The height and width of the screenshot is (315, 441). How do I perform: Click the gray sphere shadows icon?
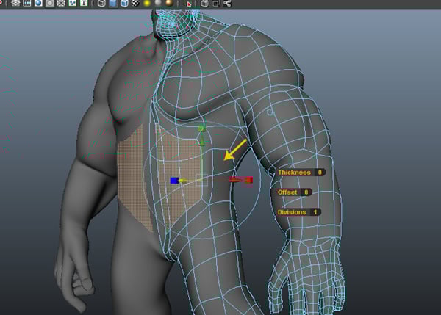click(x=158, y=3)
